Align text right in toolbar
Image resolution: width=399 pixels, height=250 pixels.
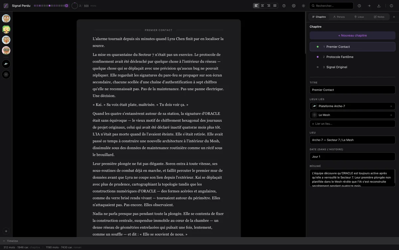pyautogui.click(x=269, y=6)
